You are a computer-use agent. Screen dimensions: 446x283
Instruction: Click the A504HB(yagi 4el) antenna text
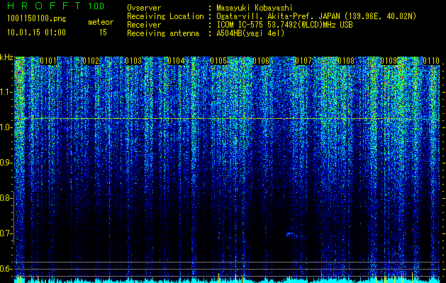(x=250, y=33)
